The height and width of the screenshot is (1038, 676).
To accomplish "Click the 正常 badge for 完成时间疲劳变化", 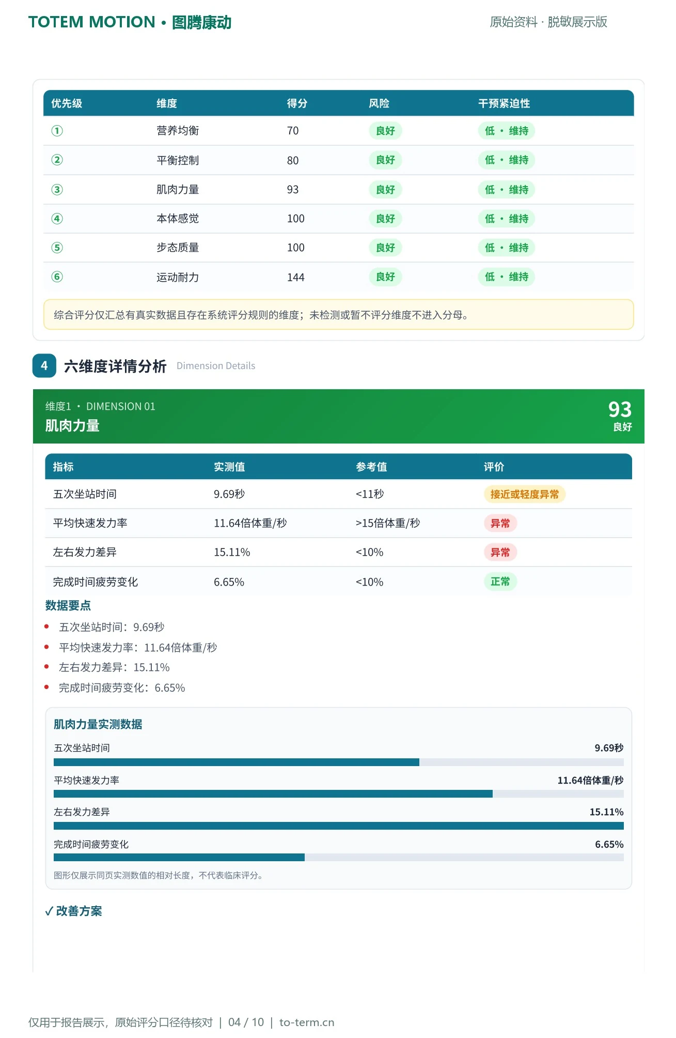I will 500,582.
